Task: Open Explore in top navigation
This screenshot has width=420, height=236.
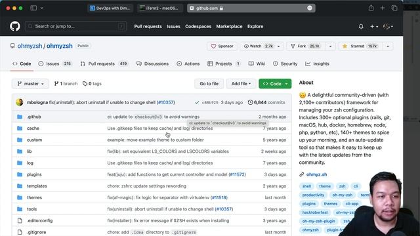Action: point(255,26)
